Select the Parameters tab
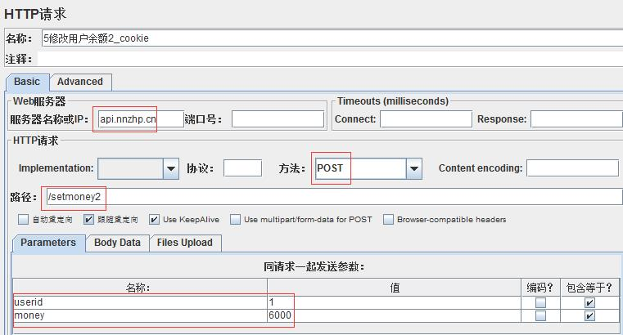This screenshot has width=623, height=335. (x=48, y=243)
